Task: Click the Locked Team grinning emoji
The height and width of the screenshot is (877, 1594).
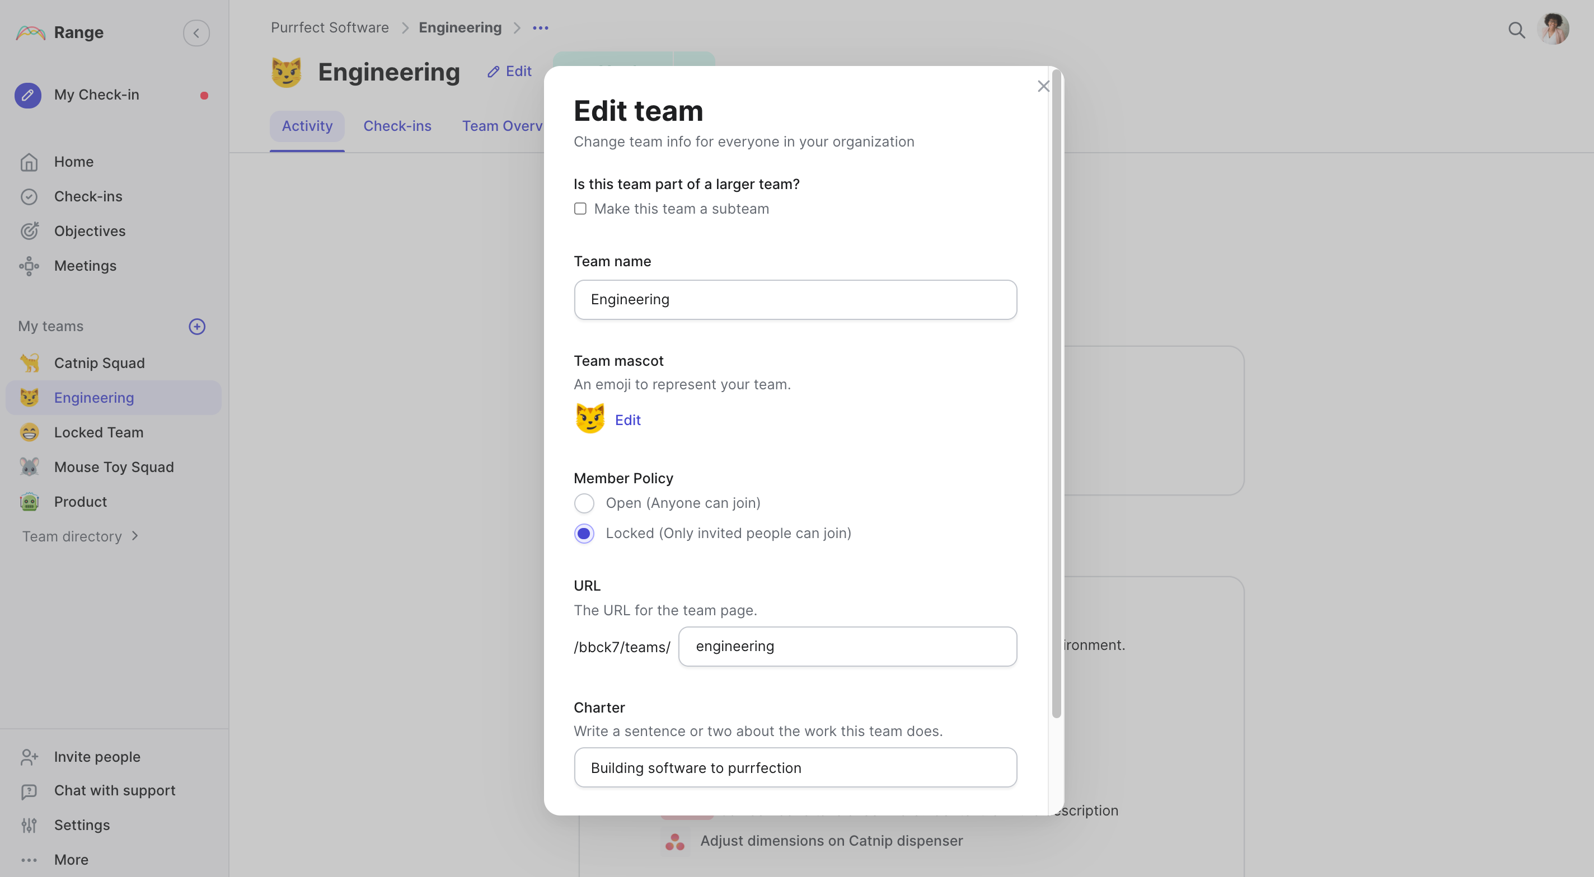Action: pyautogui.click(x=29, y=432)
